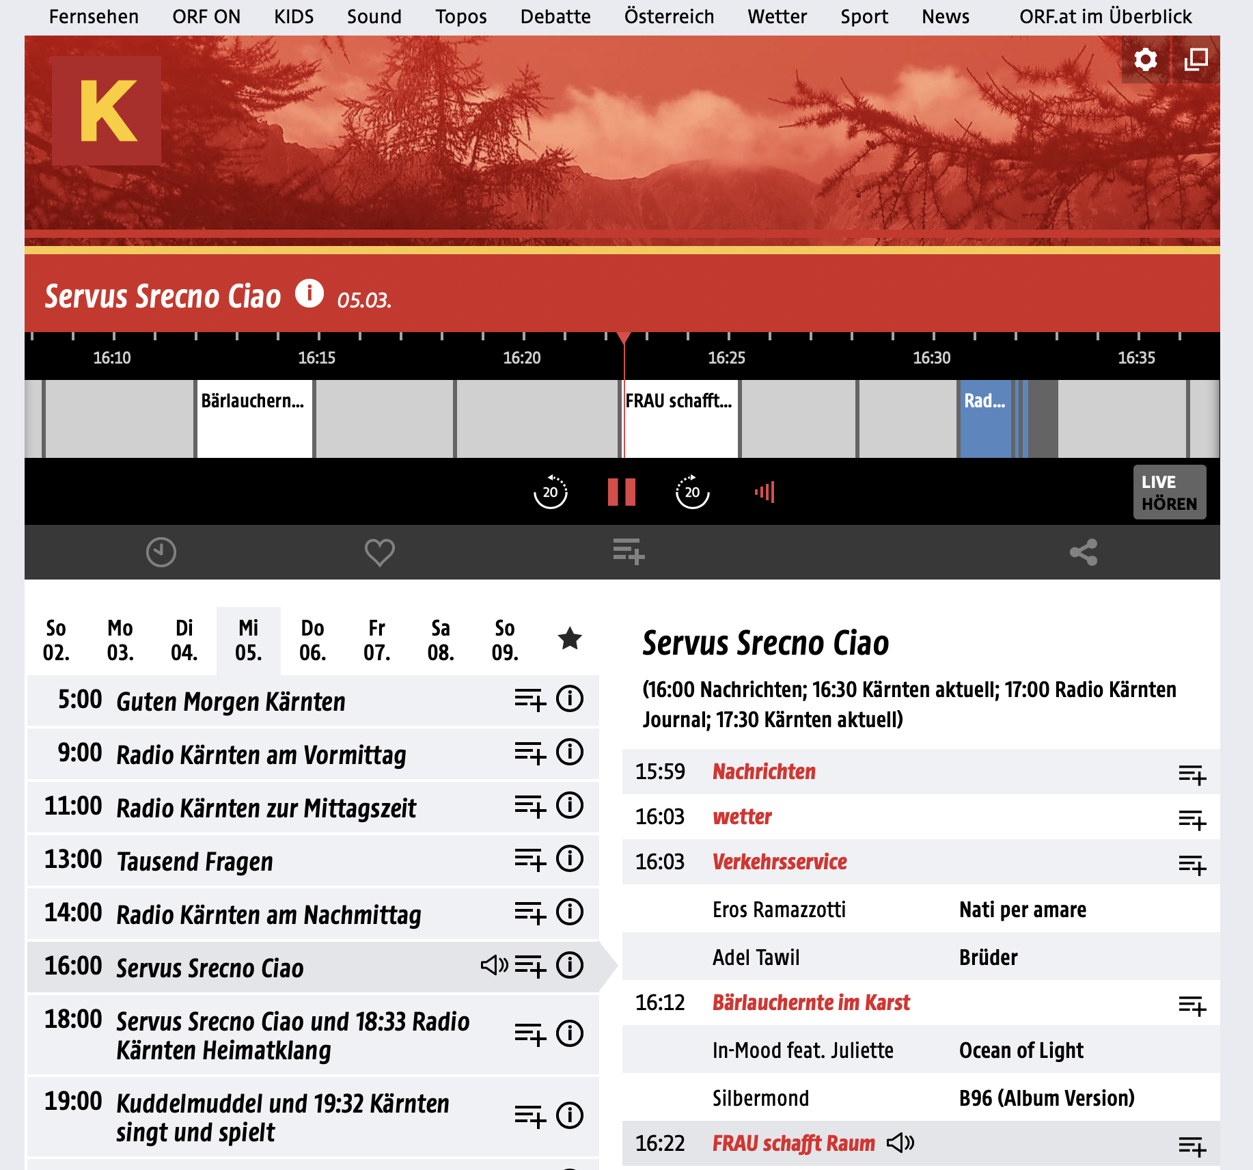The width and height of the screenshot is (1253, 1170).
Task: Open the history clock icon
Action: pyautogui.click(x=161, y=552)
